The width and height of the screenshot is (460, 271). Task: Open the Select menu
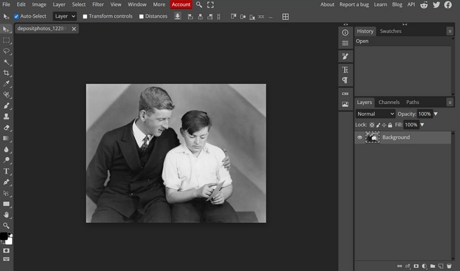(x=79, y=4)
